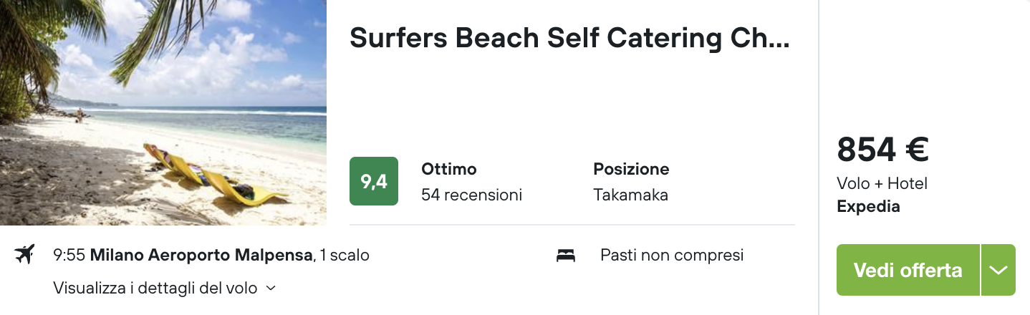Click the chevron after dettagli del volo
The width and height of the screenshot is (1030, 315).
coord(270,289)
